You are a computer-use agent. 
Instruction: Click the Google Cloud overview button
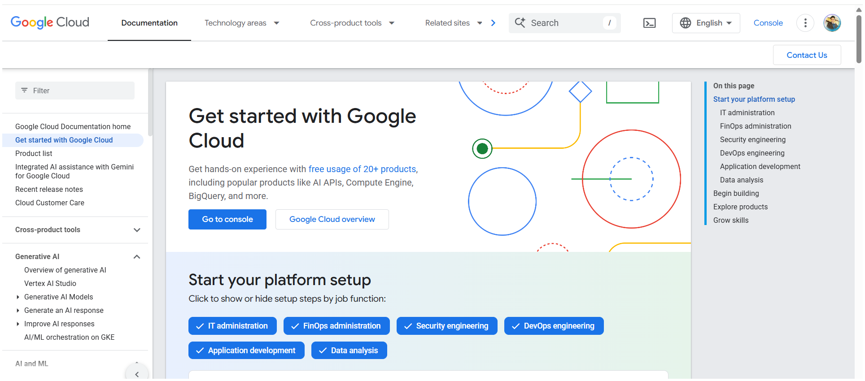[332, 219]
